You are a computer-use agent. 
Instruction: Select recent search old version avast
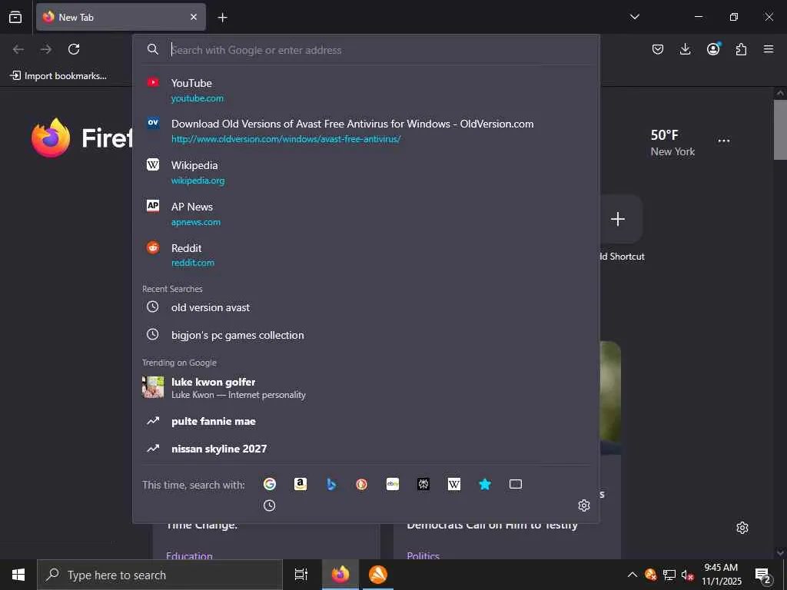[367, 307]
